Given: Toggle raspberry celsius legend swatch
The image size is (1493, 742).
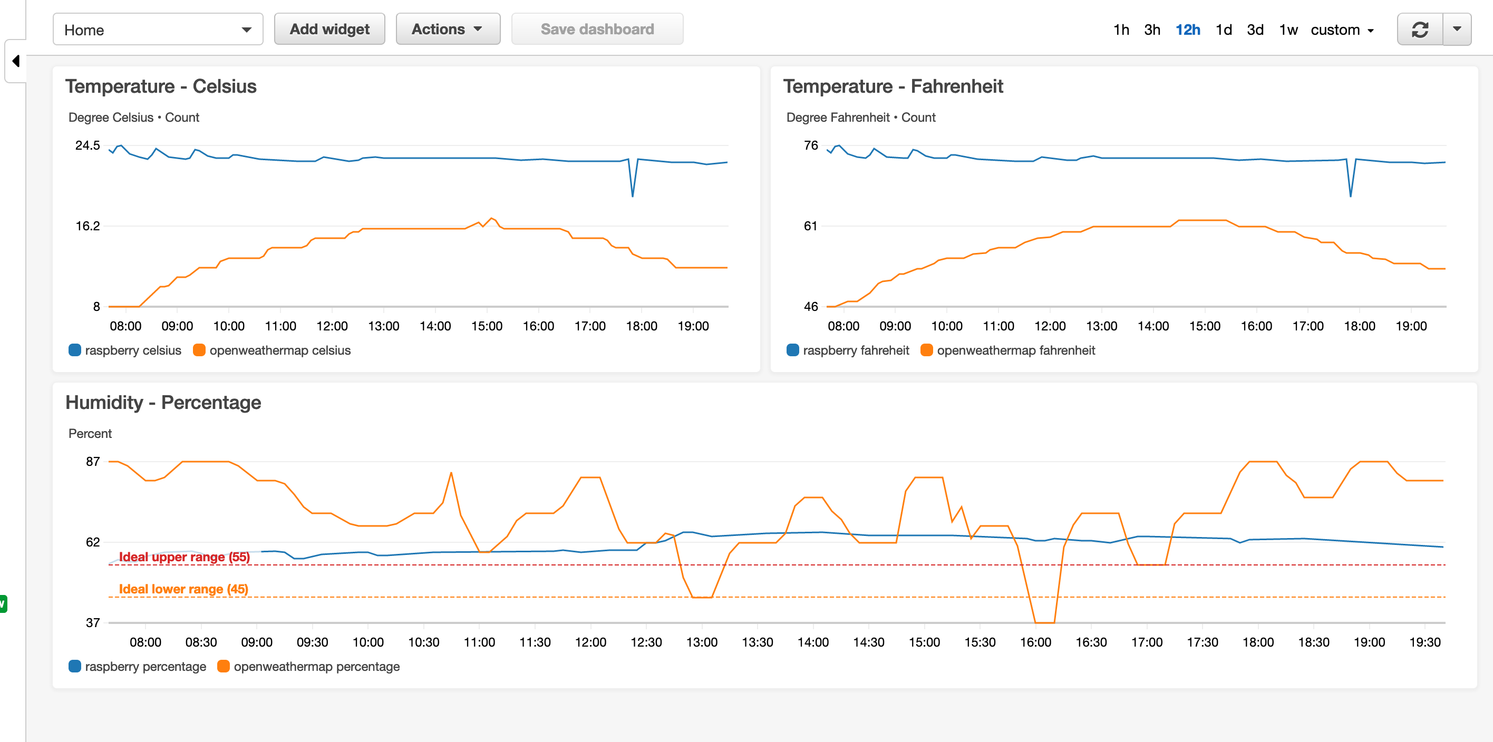Looking at the screenshot, I should pos(75,350).
